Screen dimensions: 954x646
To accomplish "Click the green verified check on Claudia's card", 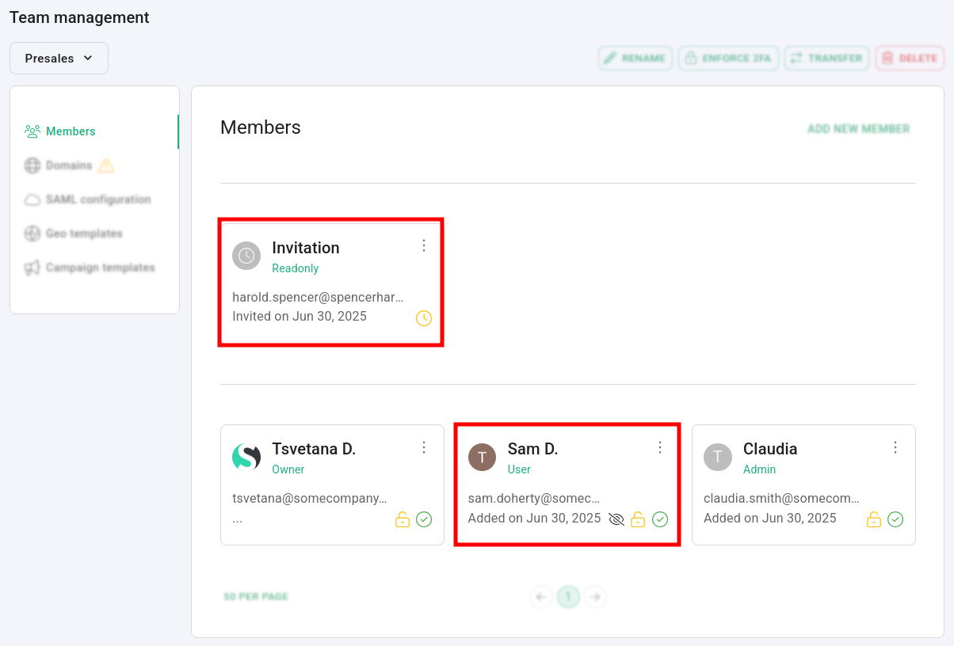I will pyautogui.click(x=895, y=519).
